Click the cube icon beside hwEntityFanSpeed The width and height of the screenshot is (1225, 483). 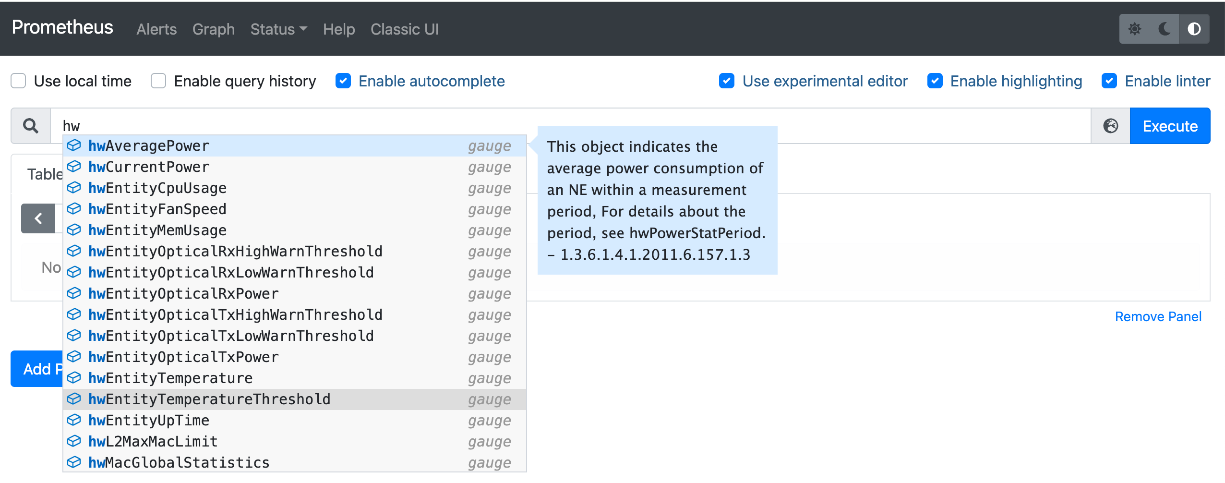(74, 209)
